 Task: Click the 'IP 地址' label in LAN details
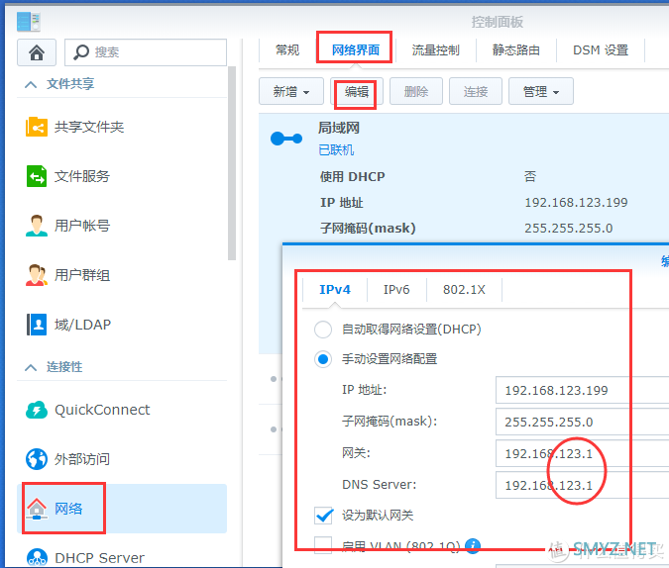(x=341, y=203)
